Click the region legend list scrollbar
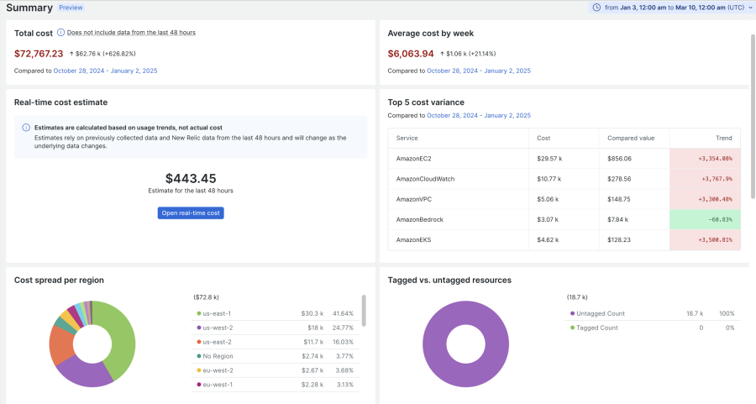The height and width of the screenshot is (404, 756). 364,309
